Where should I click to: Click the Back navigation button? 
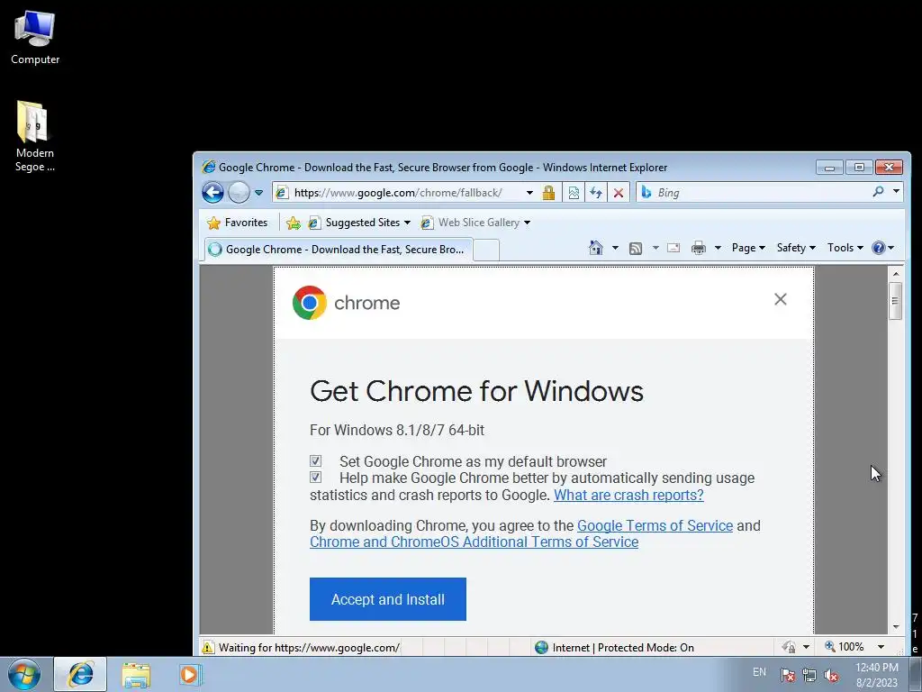(x=212, y=193)
